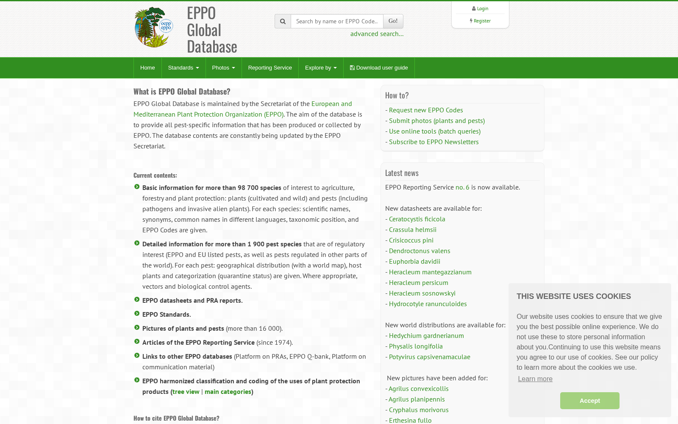678x424 pixels.
Task: Click the 'Latest news' panel heading
Action: (x=402, y=173)
